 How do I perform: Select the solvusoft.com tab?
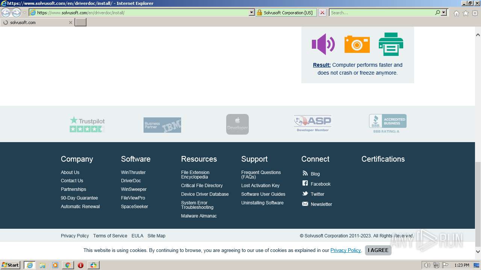pyautogui.click(x=37, y=22)
